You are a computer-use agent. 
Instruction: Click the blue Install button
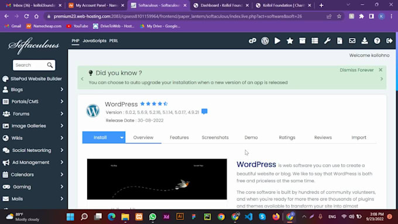pos(100,137)
